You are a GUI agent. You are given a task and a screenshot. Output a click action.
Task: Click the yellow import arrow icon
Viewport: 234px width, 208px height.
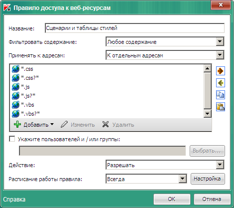point(221,83)
